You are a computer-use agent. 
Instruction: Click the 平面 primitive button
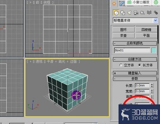[146, 36]
